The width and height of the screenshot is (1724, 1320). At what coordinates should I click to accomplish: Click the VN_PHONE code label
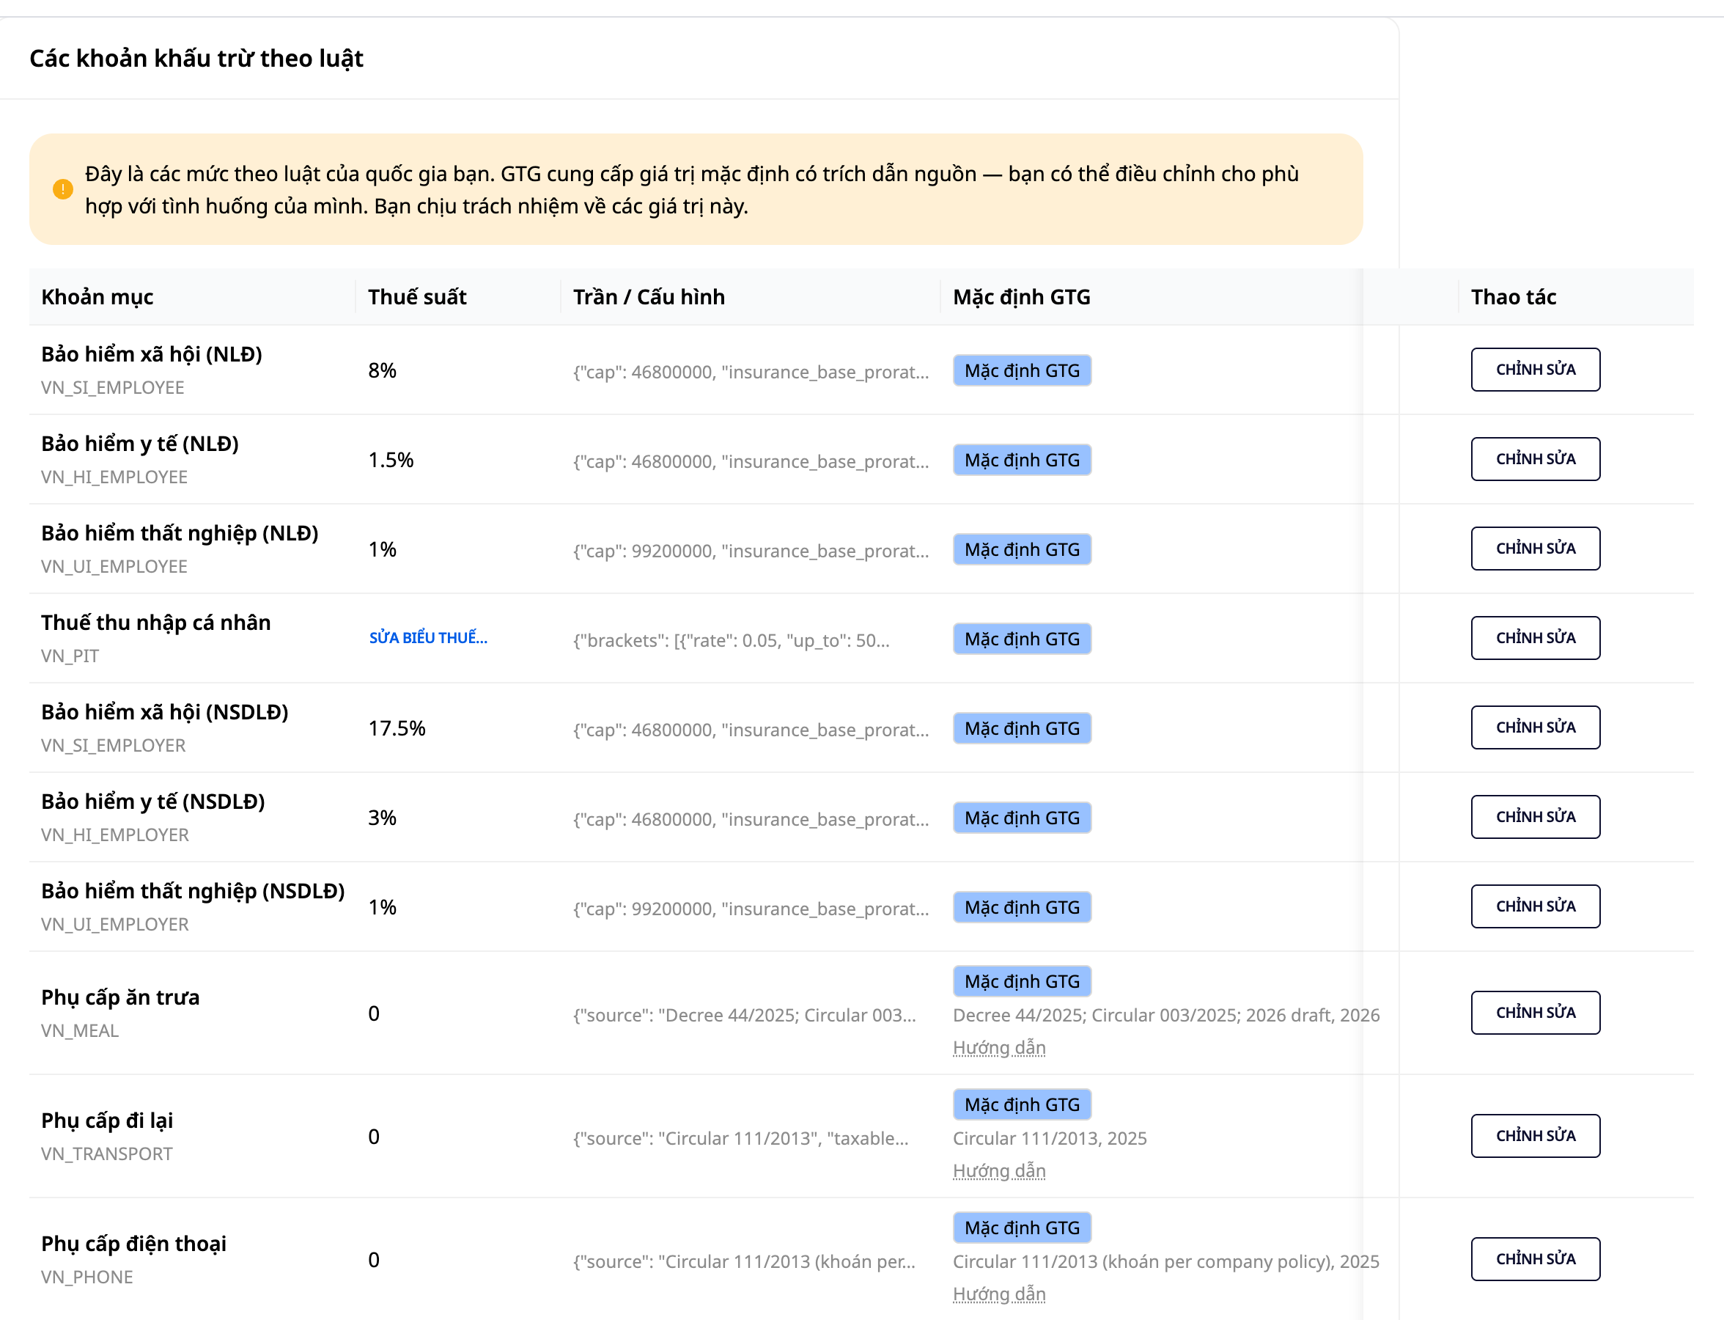tap(87, 1277)
